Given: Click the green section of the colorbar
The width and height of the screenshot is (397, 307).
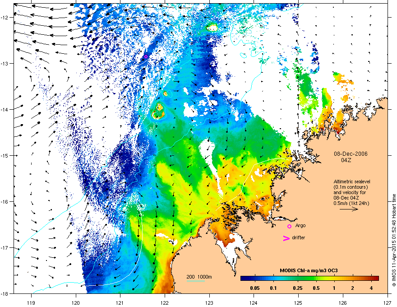Looking at the screenshot, I should 308,279.
